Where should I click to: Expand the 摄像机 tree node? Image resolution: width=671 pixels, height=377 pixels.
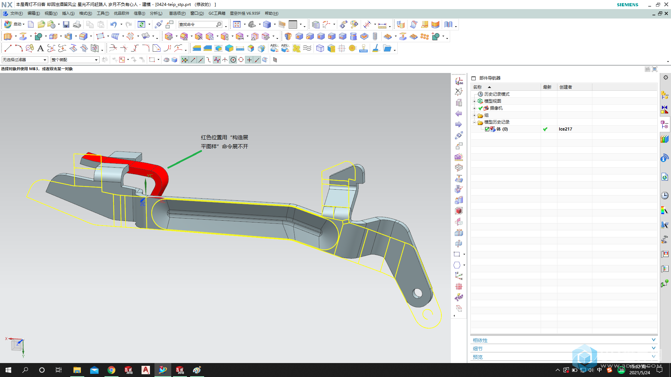click(x=474, y=108)
